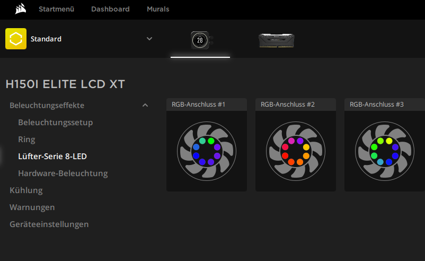
Task: Open Hardware-Beleuchtung in the sidebar
Action: tap(63, 173)
